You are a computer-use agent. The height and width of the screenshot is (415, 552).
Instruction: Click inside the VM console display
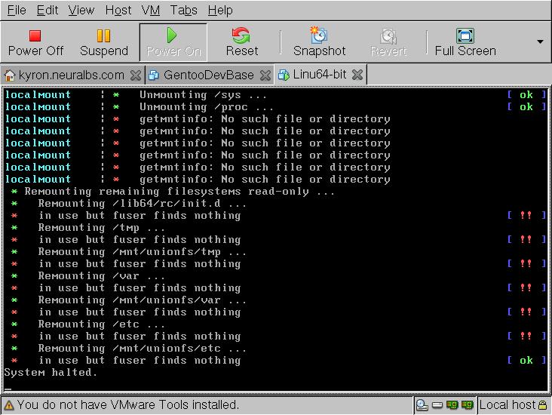pyautogui.click(x=276, y=241)
